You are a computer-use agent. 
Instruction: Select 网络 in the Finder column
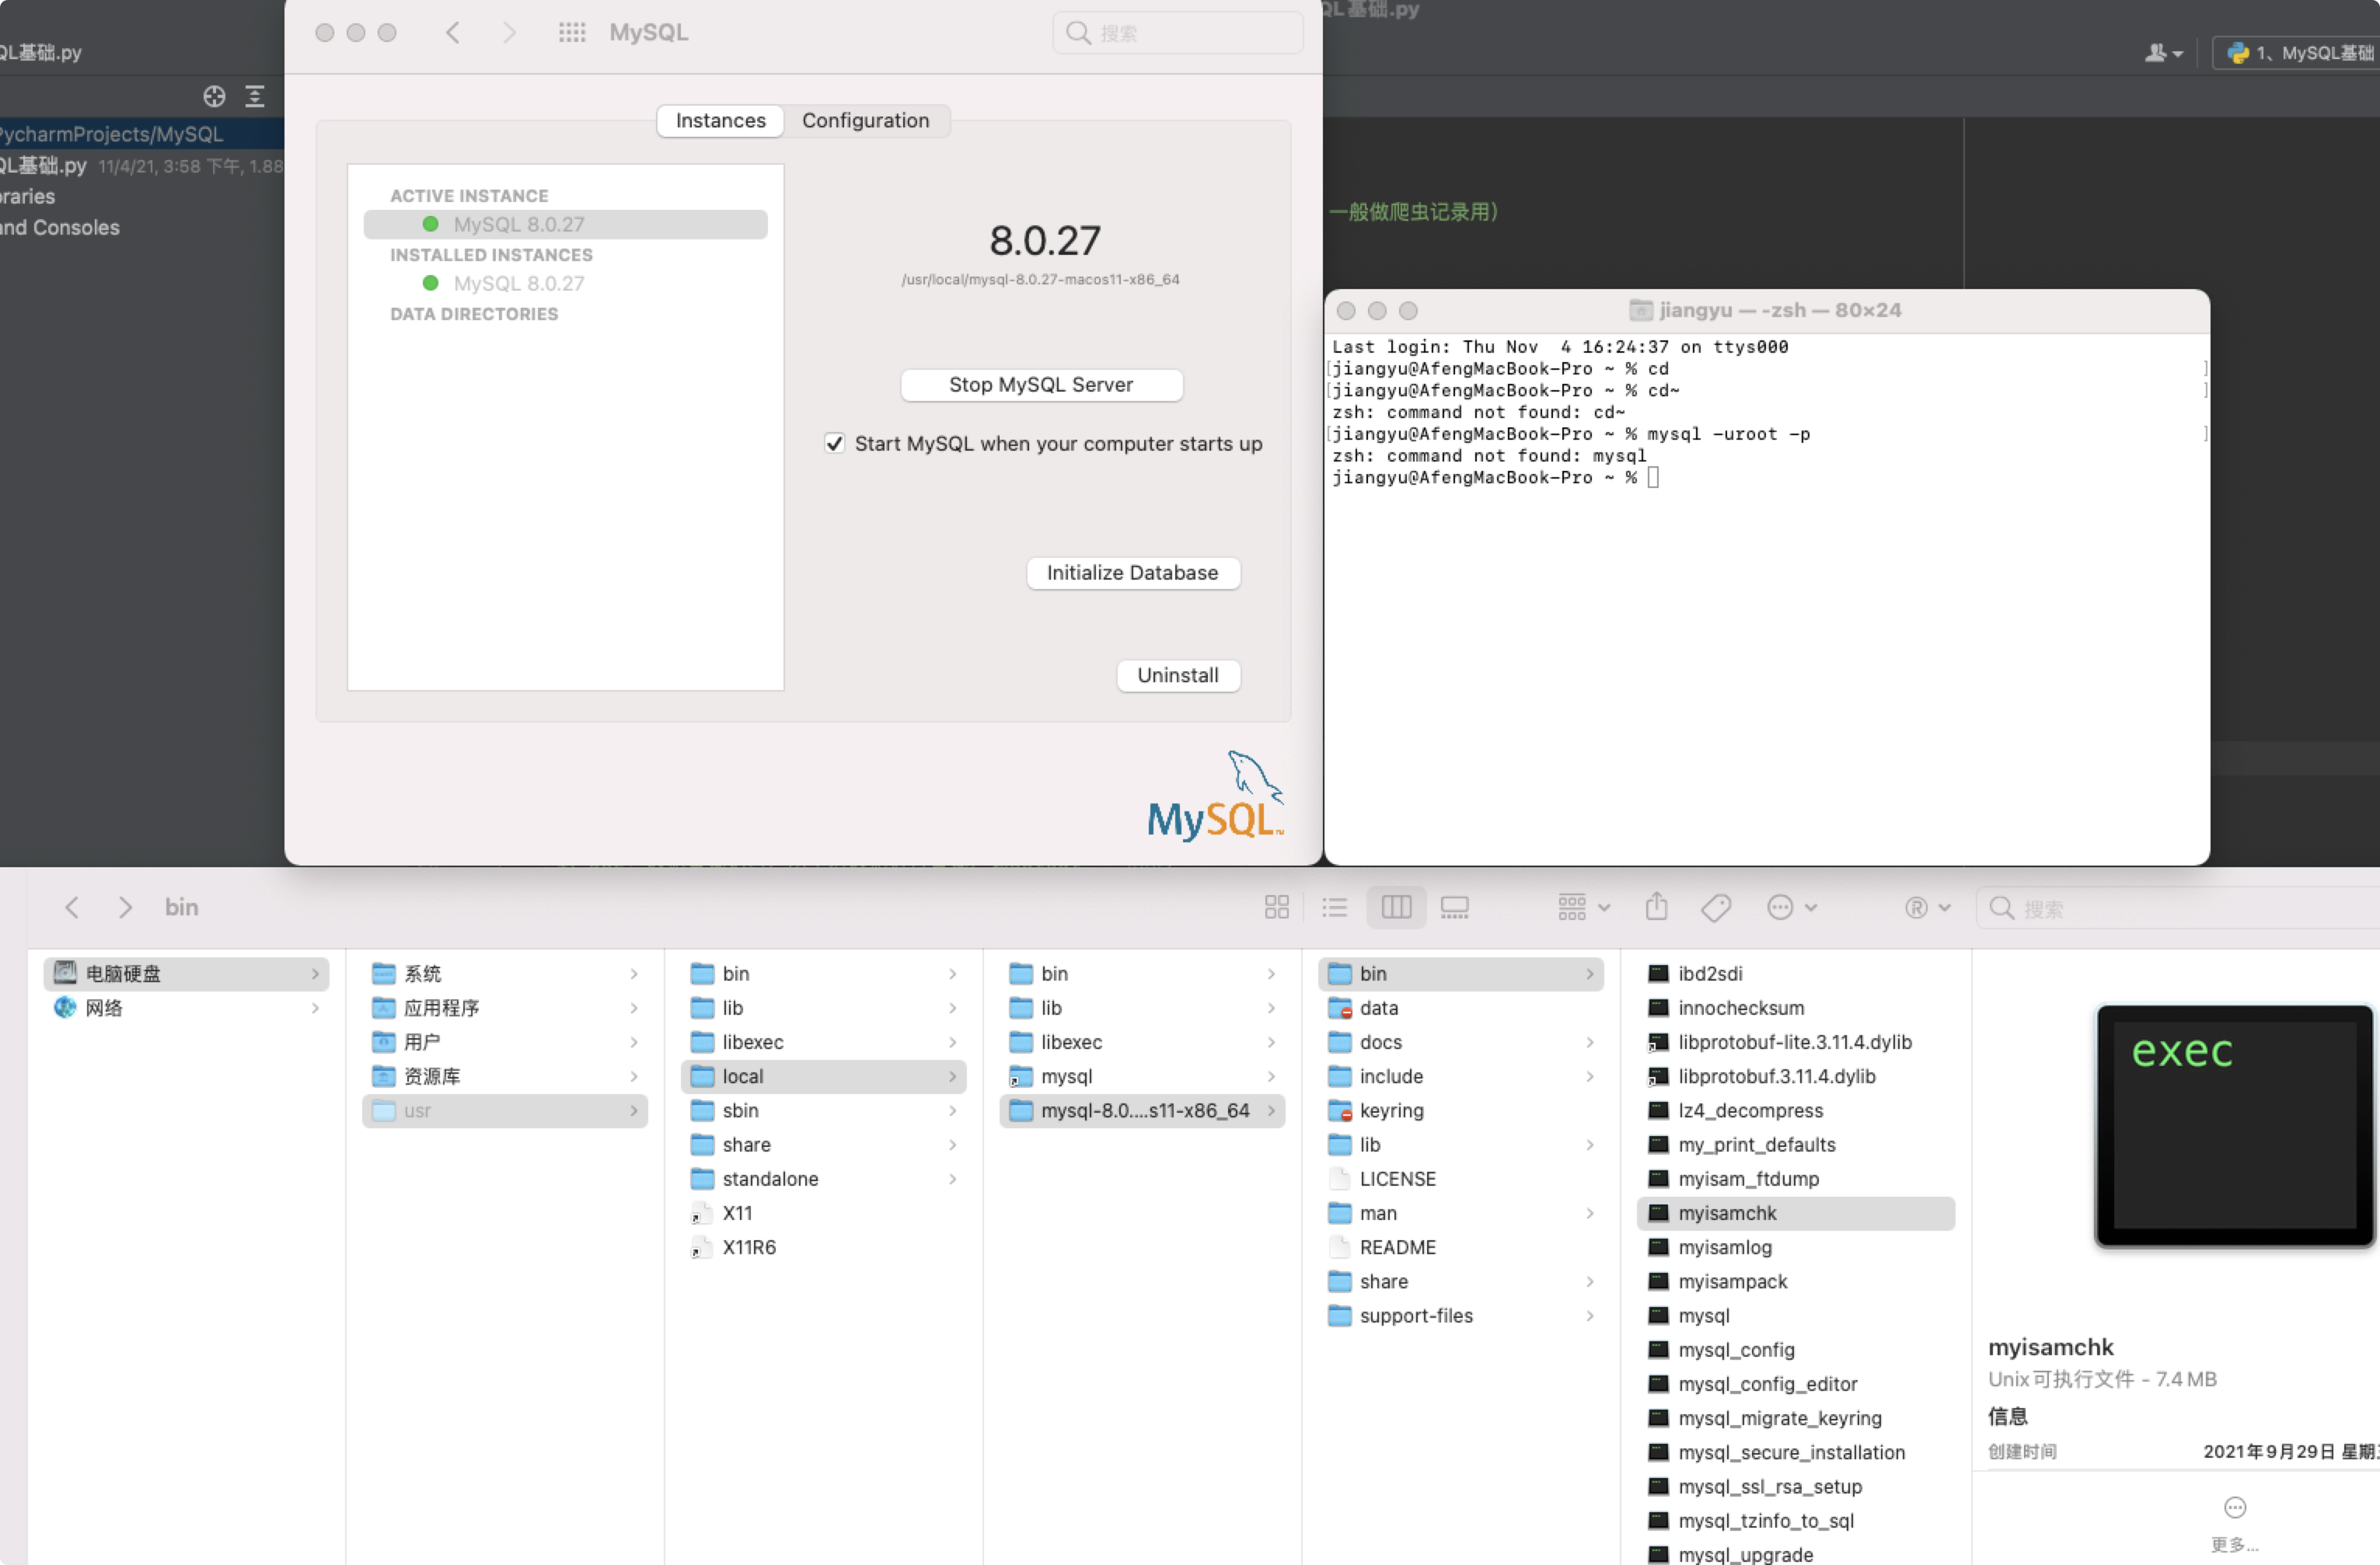pos(187,1007)
